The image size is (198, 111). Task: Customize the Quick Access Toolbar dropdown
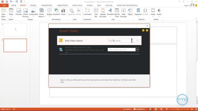tap(24, 2)
